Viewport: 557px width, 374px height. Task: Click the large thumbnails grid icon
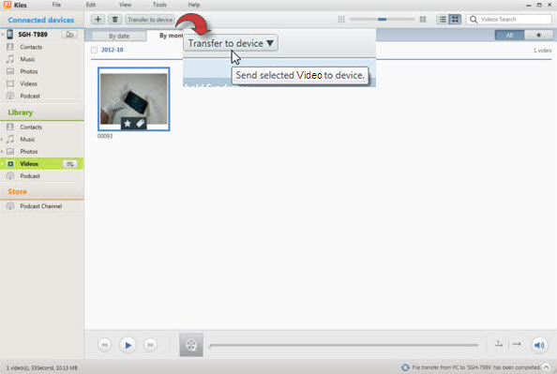coord(423,19)
